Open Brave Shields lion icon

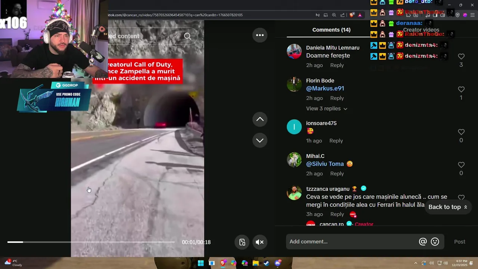352,15
